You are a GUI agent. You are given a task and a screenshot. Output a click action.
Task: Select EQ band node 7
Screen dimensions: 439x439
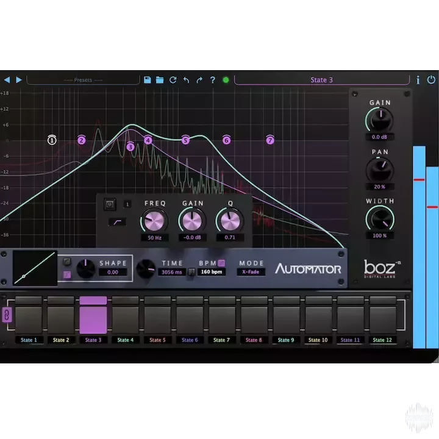pyautogui.click(x=270, y=140)
